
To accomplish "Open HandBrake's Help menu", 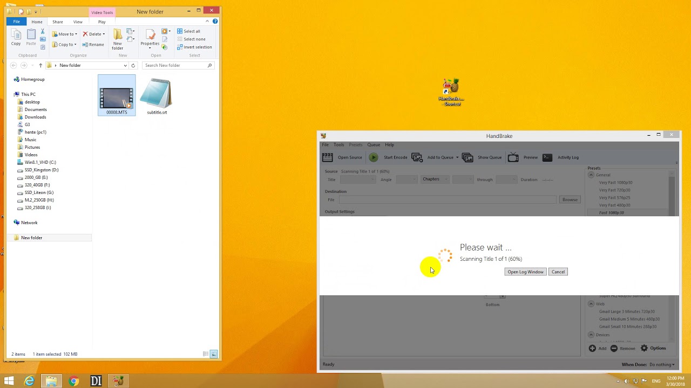I will 389,144.
